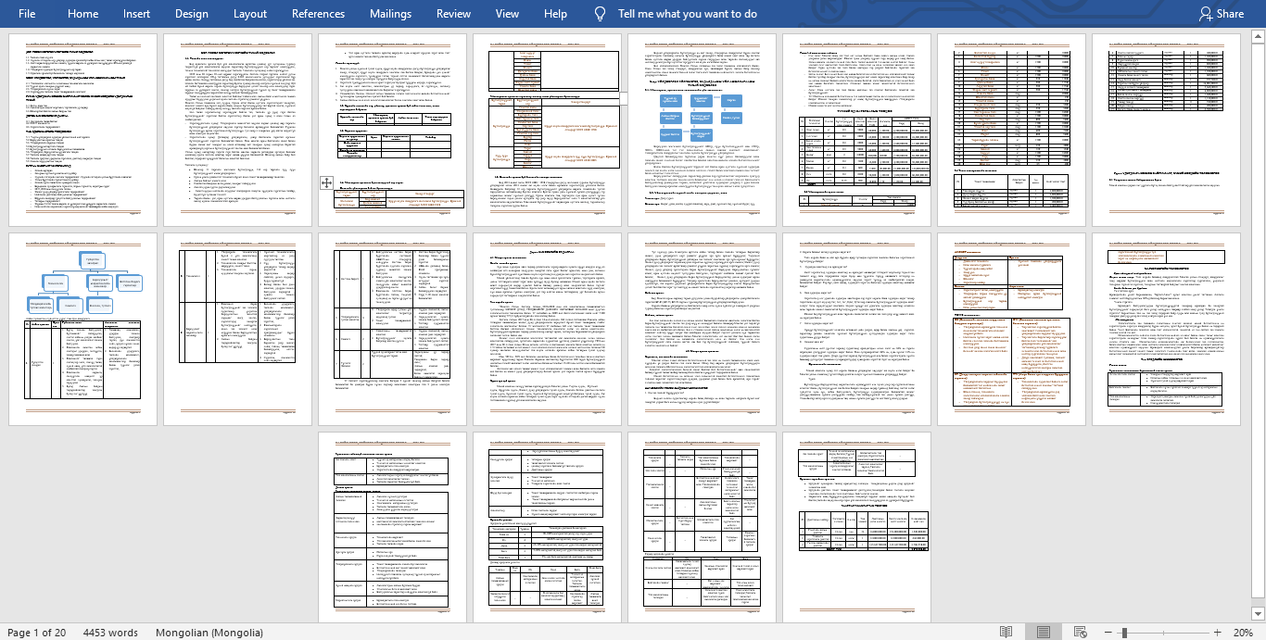The image size is (1266, 640).
Task: Click page 2 in the top row
Action: 237,130
